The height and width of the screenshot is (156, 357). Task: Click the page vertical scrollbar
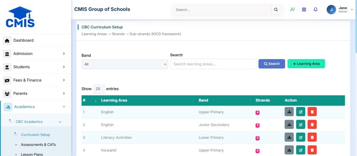pyautogui.click(x=355, y=26)
